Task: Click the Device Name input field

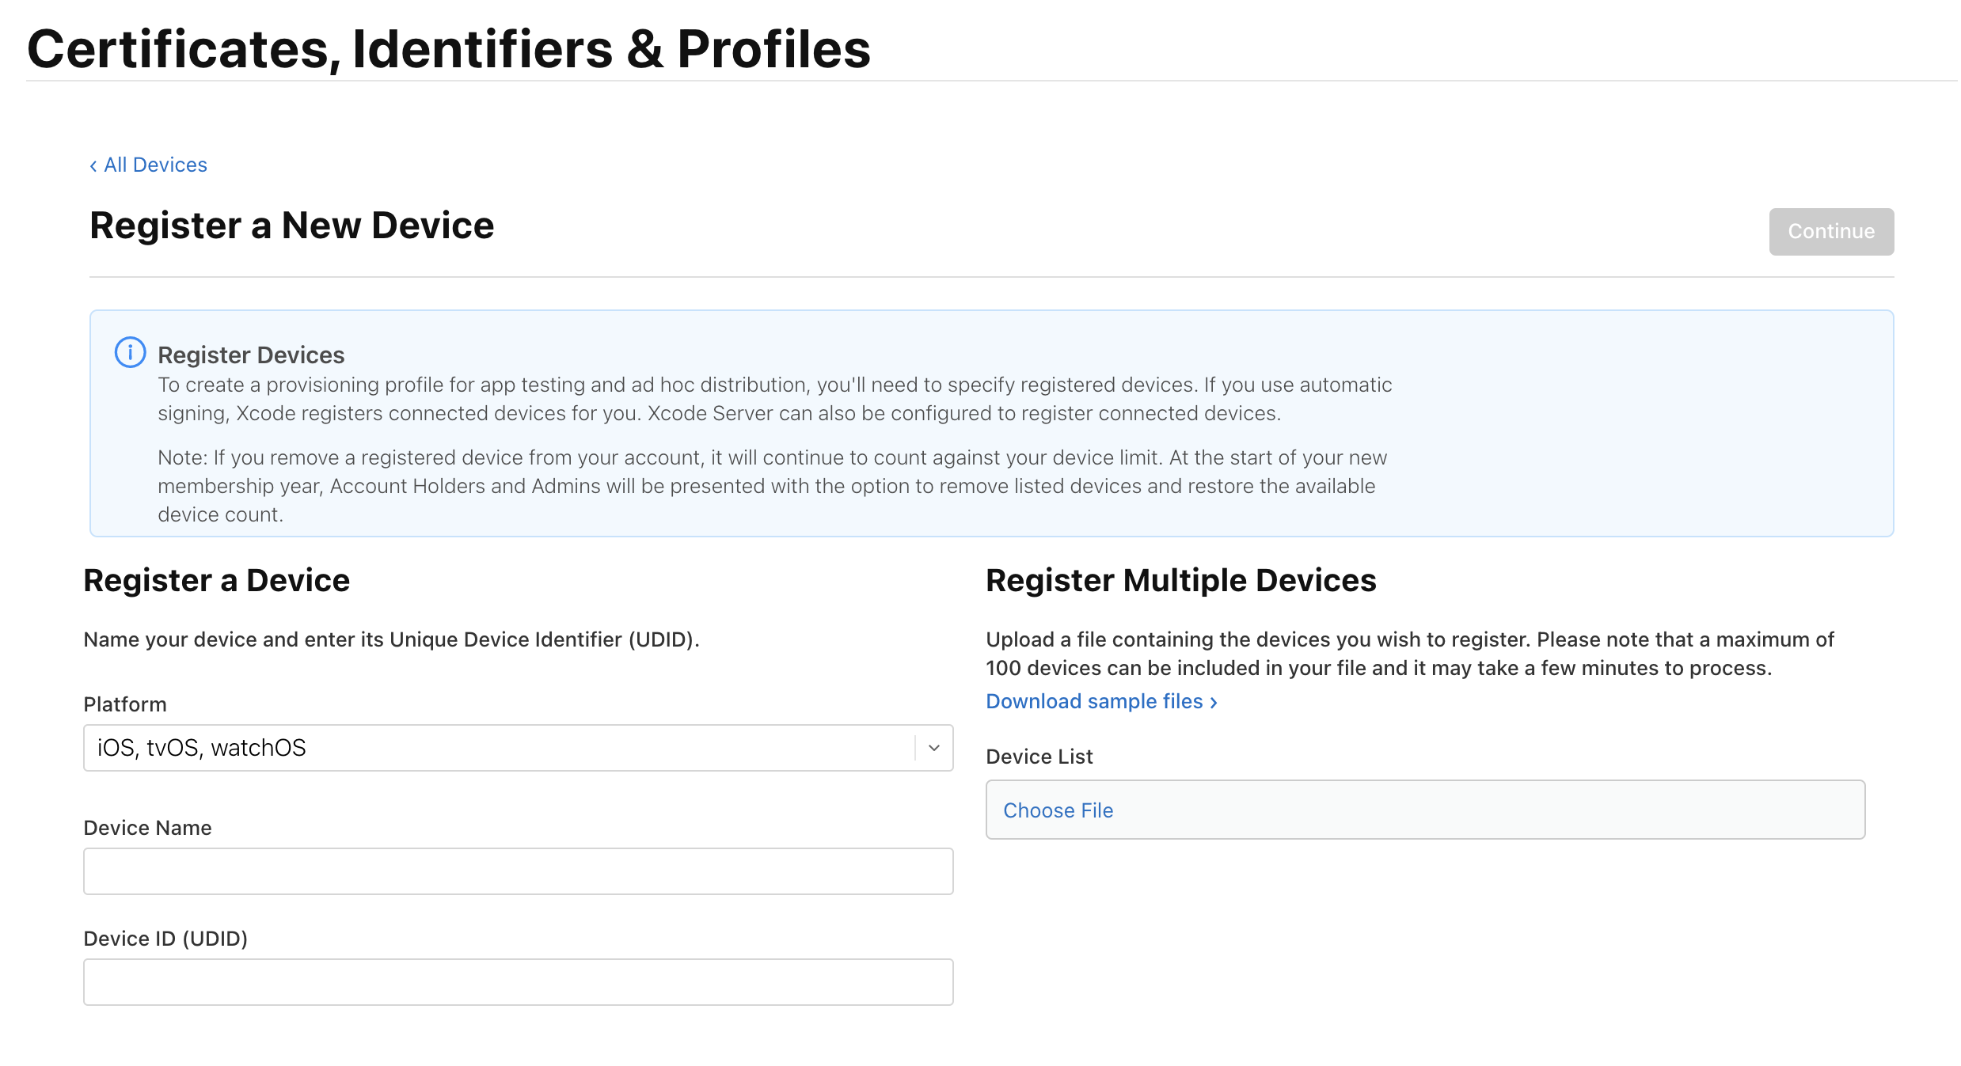Action: pyautogui.click(x=519, y=871)
